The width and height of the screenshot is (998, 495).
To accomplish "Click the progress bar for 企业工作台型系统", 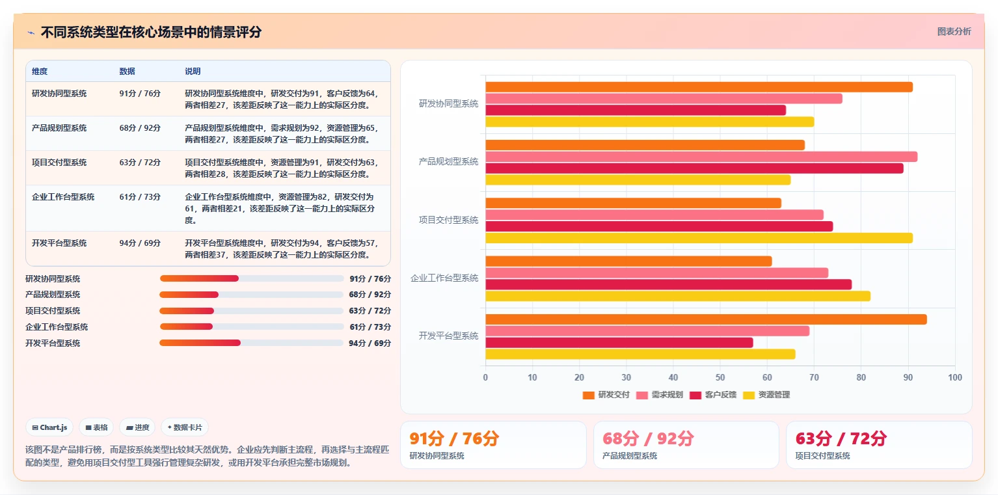I will tap(252, 327).
